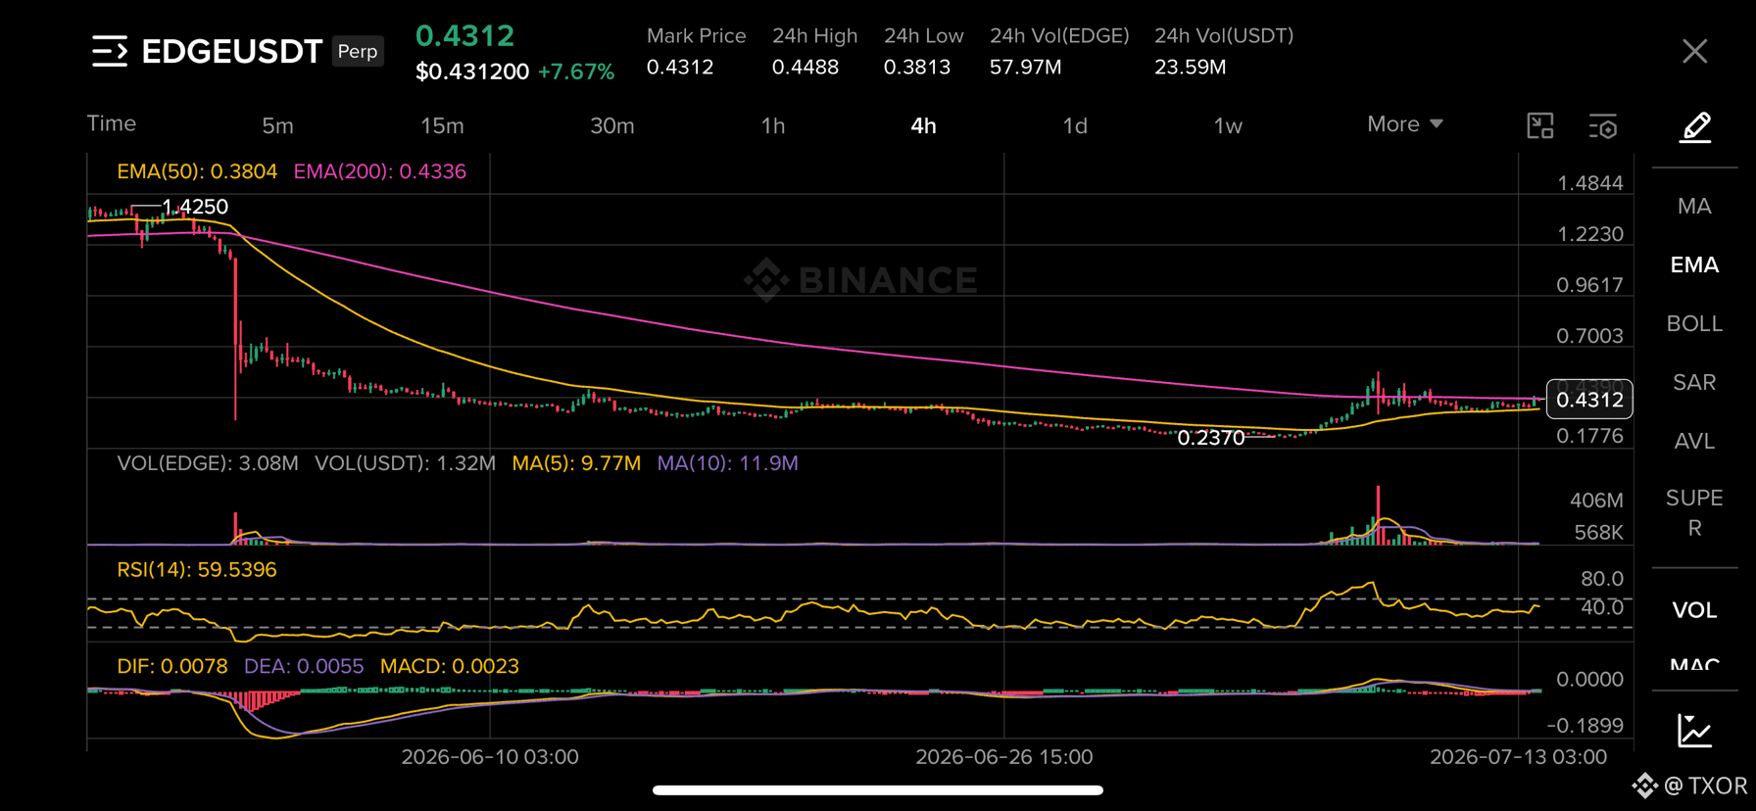Open indicator settings icon

1603,126
